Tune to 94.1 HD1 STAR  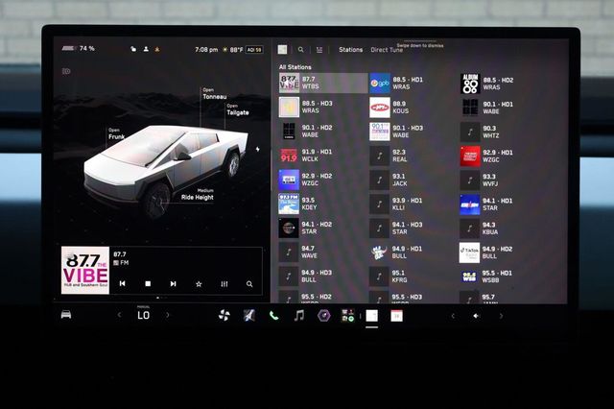click(504, 204)
